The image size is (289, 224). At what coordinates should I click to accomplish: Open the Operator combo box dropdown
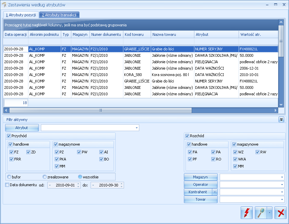(x=282, y=184)
